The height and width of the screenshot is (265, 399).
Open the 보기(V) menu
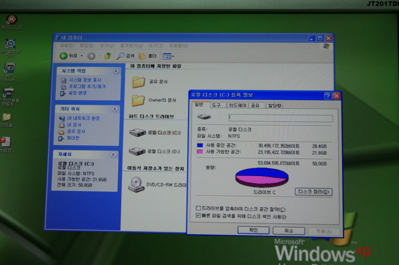(107, 46)
